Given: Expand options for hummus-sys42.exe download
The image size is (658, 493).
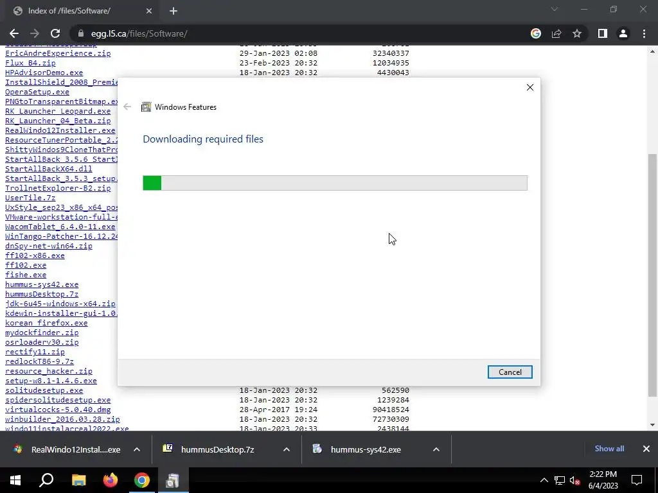Looking at the screenshot, I should pos(436,449).
